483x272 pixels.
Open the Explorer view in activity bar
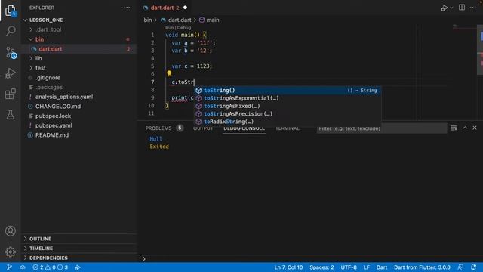pos(11,11)
